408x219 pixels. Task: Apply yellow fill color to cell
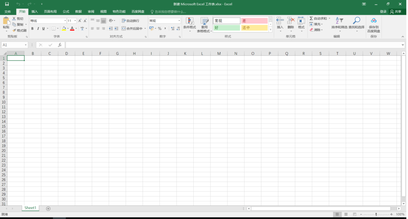point(64,28)
